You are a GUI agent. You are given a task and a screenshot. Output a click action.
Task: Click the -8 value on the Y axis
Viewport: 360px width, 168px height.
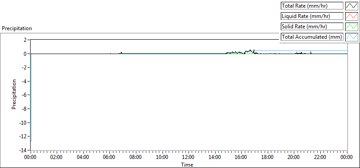[x=24, y=109]
